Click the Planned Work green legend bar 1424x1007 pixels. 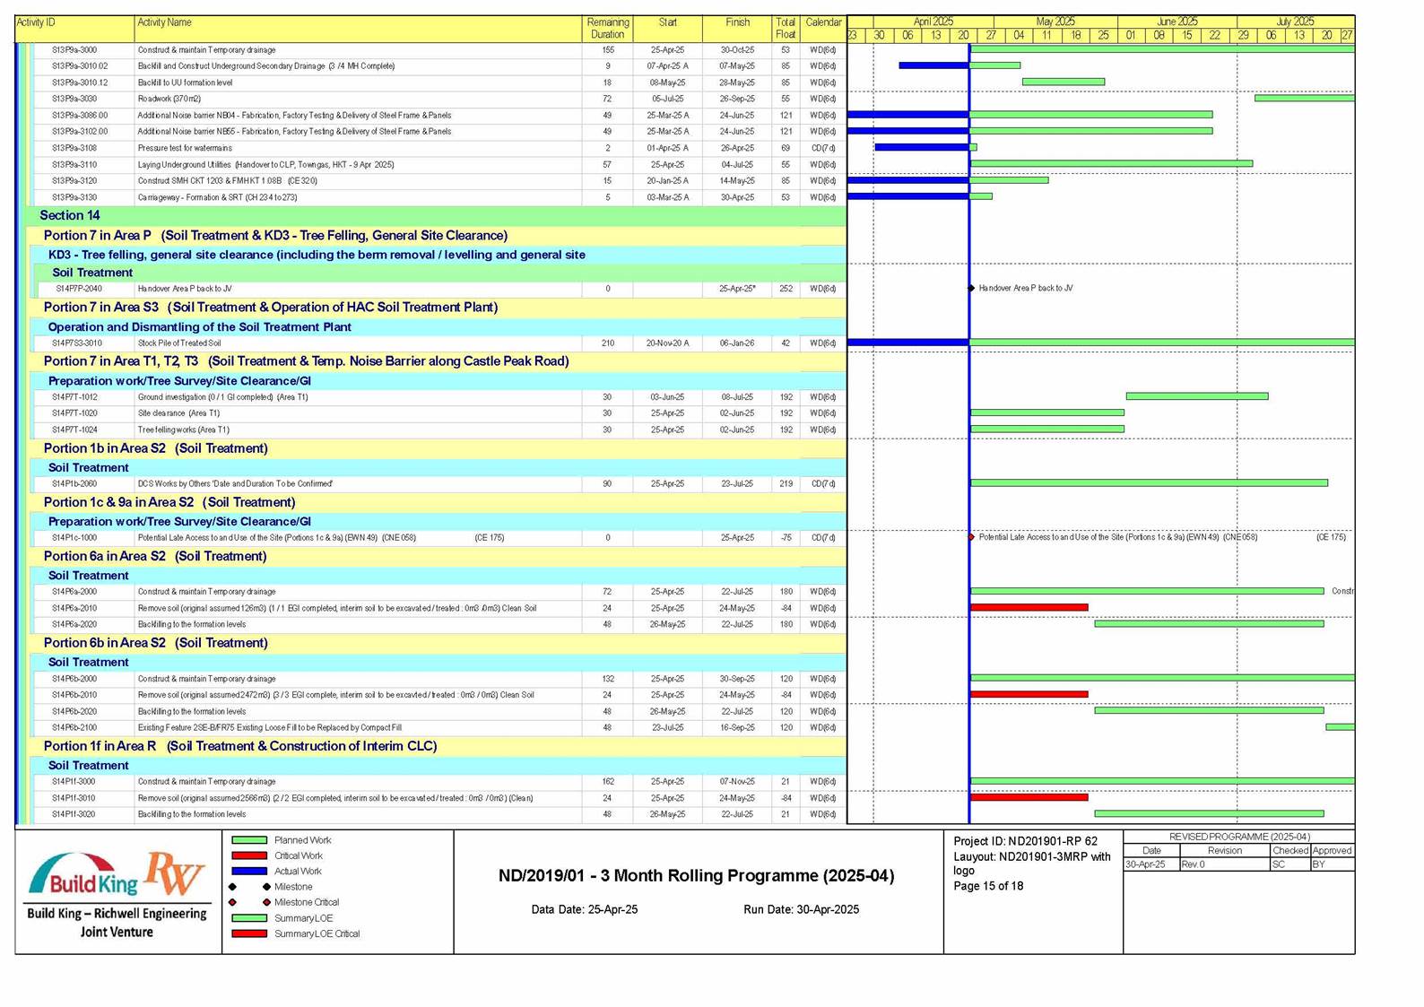pos(249,840)
